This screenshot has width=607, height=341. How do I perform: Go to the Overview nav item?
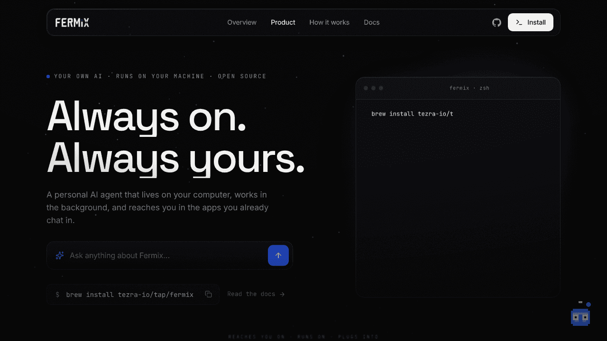pos(242,22)
